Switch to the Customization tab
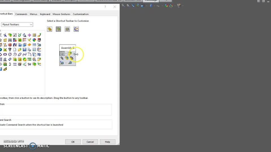 point(80,14)
